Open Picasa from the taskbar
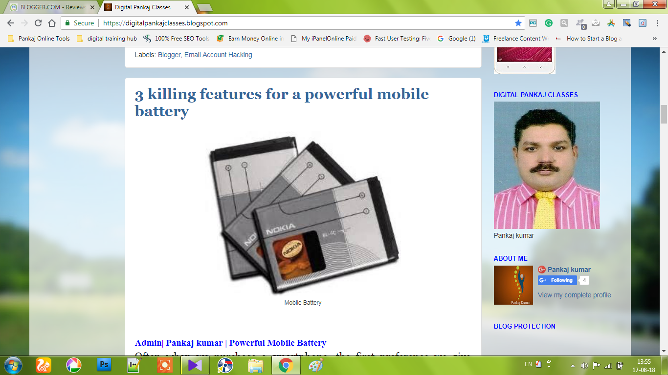The height and width of the screenshot is (375, 668). click(x=74, y=365)
